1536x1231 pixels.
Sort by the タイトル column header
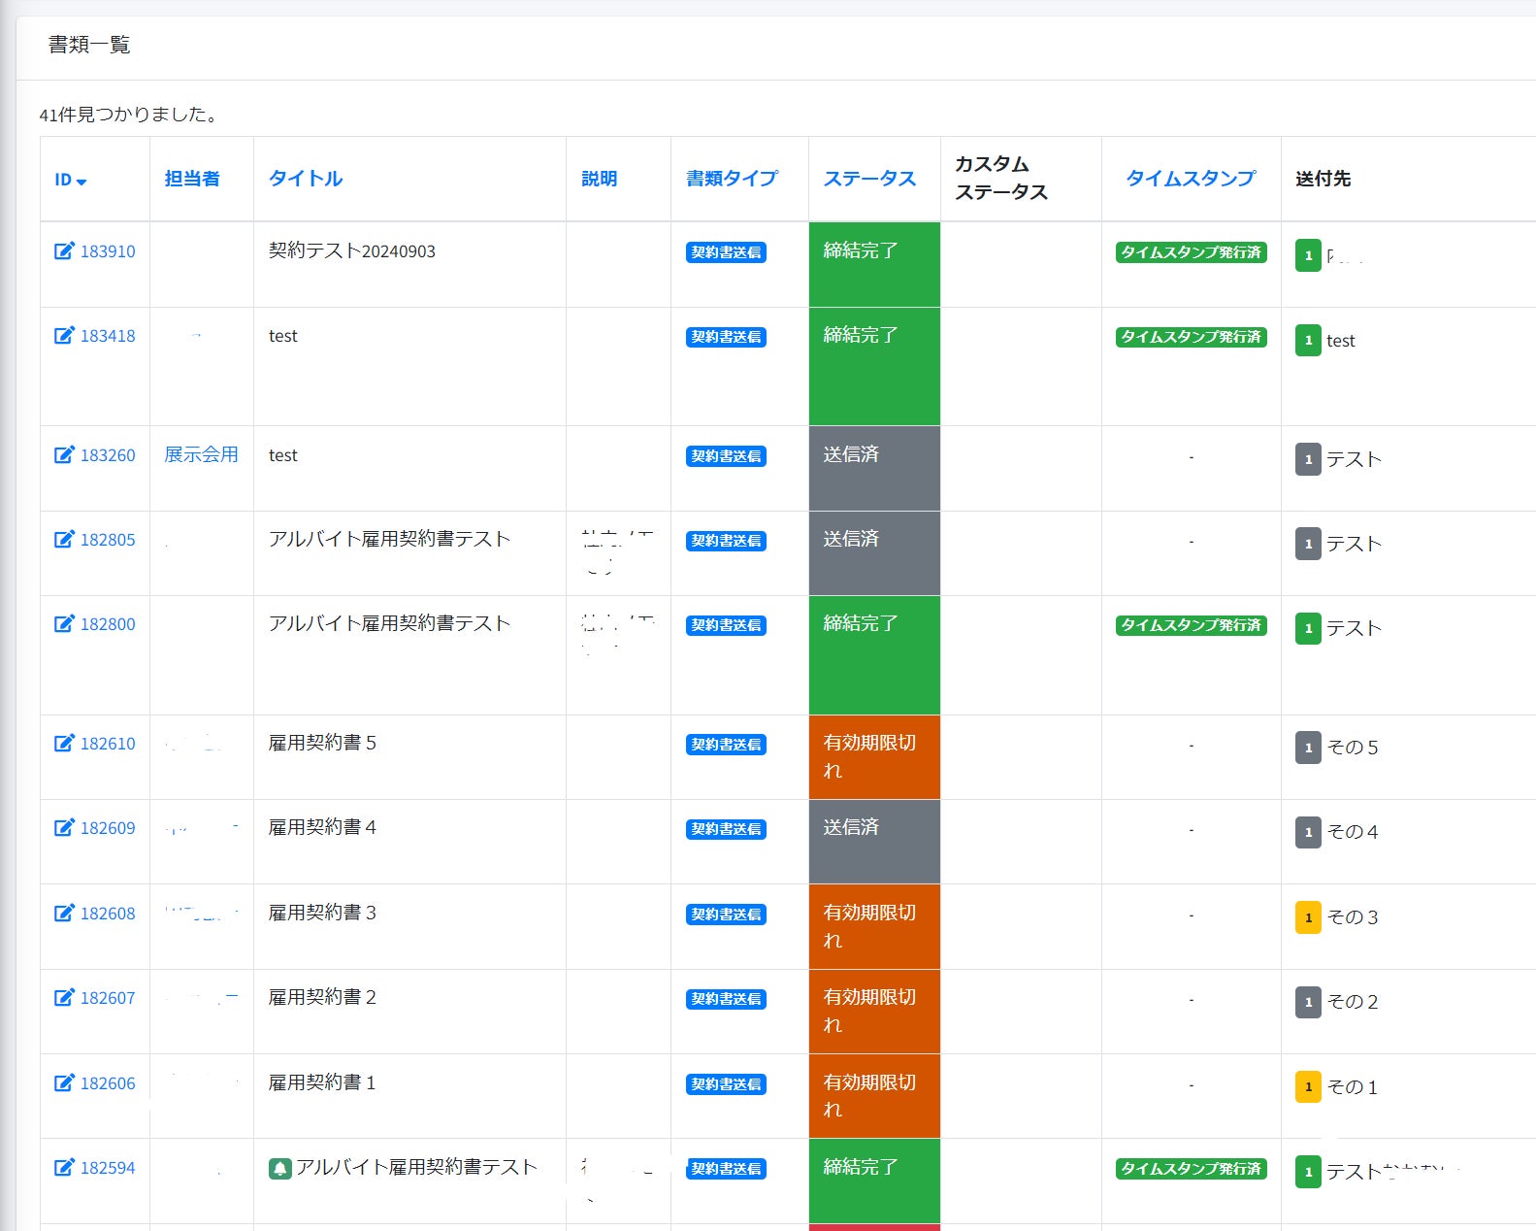coord(306,179)
